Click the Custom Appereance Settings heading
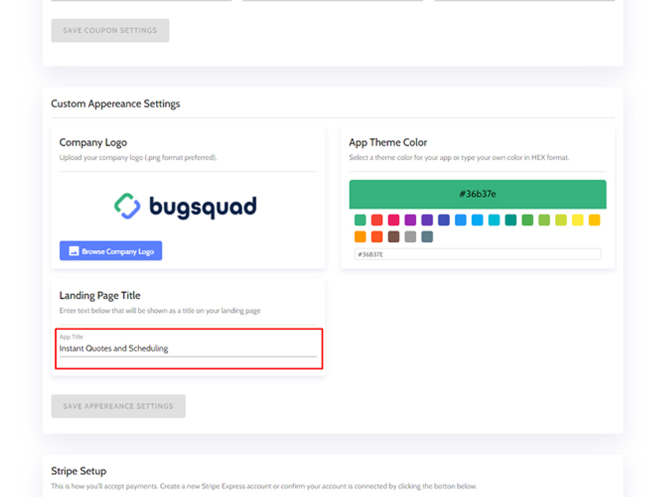The image size is (663, 497). click(x=115, y=103)
